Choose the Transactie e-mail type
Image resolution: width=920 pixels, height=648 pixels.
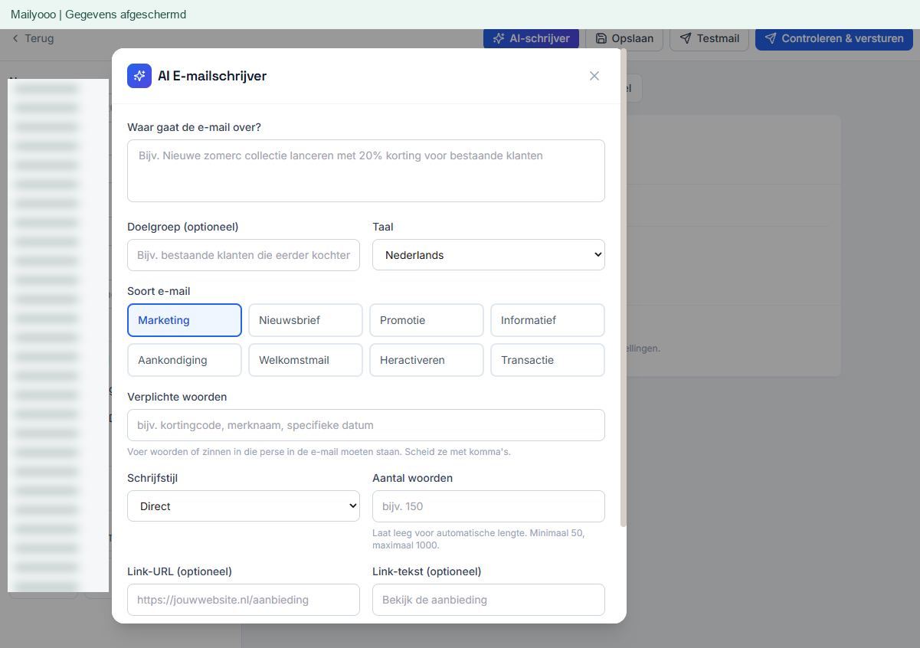tap(548, 360)
